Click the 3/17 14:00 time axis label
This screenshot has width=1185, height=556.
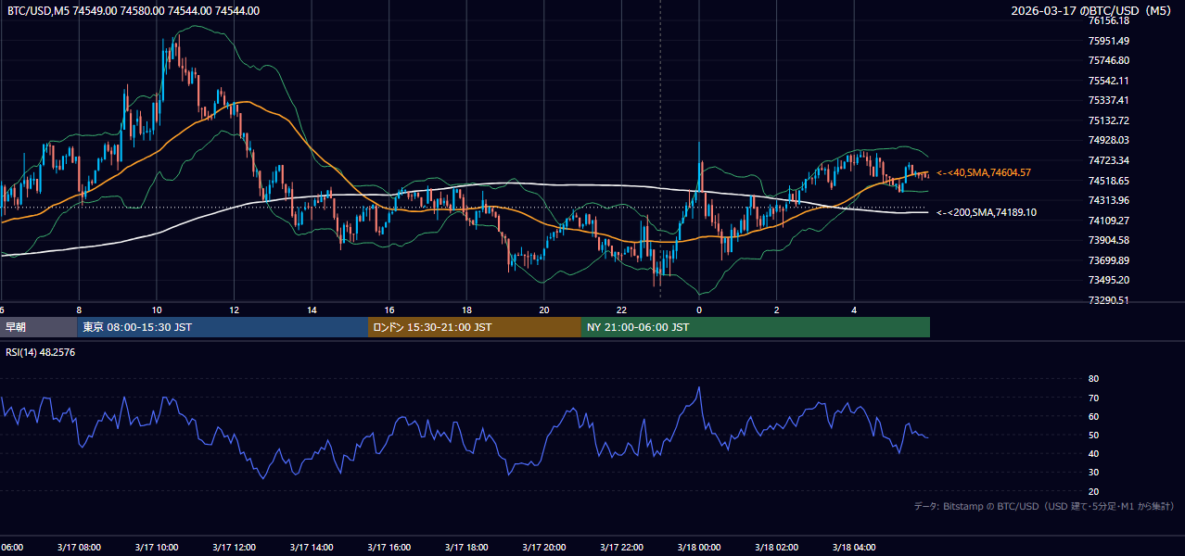coord(312,548)
